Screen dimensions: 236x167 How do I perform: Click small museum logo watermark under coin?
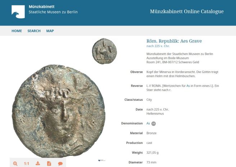pyautogui.click(x=101, y=161)
